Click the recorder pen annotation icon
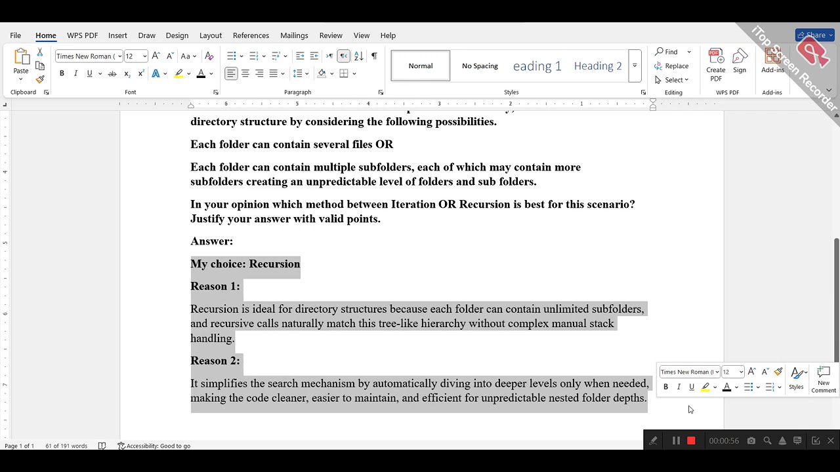840x472 pixels. [x=653, y=441]
